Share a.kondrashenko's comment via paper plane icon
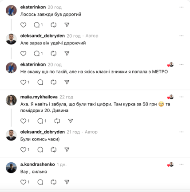190x192 pixels. pyautogui.click(x=67, y=182)
